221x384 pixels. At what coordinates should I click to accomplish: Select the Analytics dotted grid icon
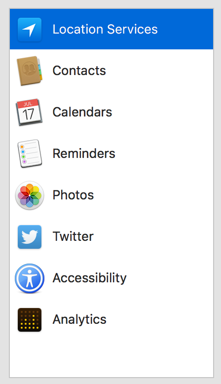click(x=30, y=320)
